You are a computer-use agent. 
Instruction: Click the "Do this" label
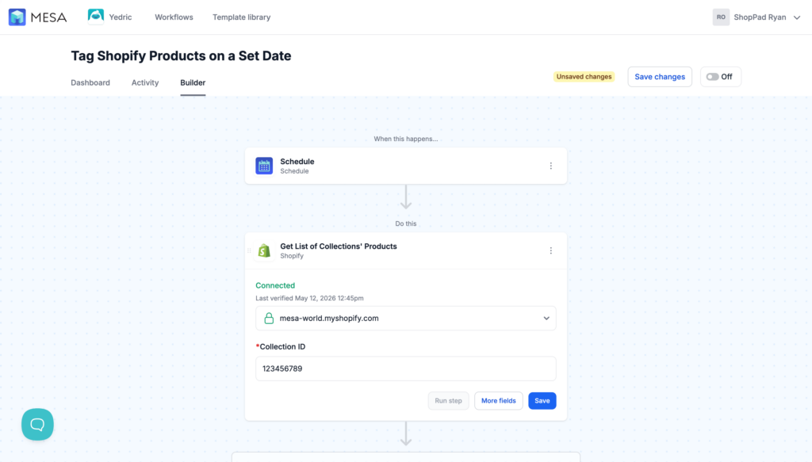pos(406,223)
